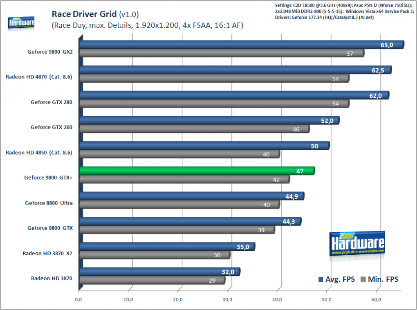
Task: Click the 62,0 average value
Action: [x=376, y=96]
